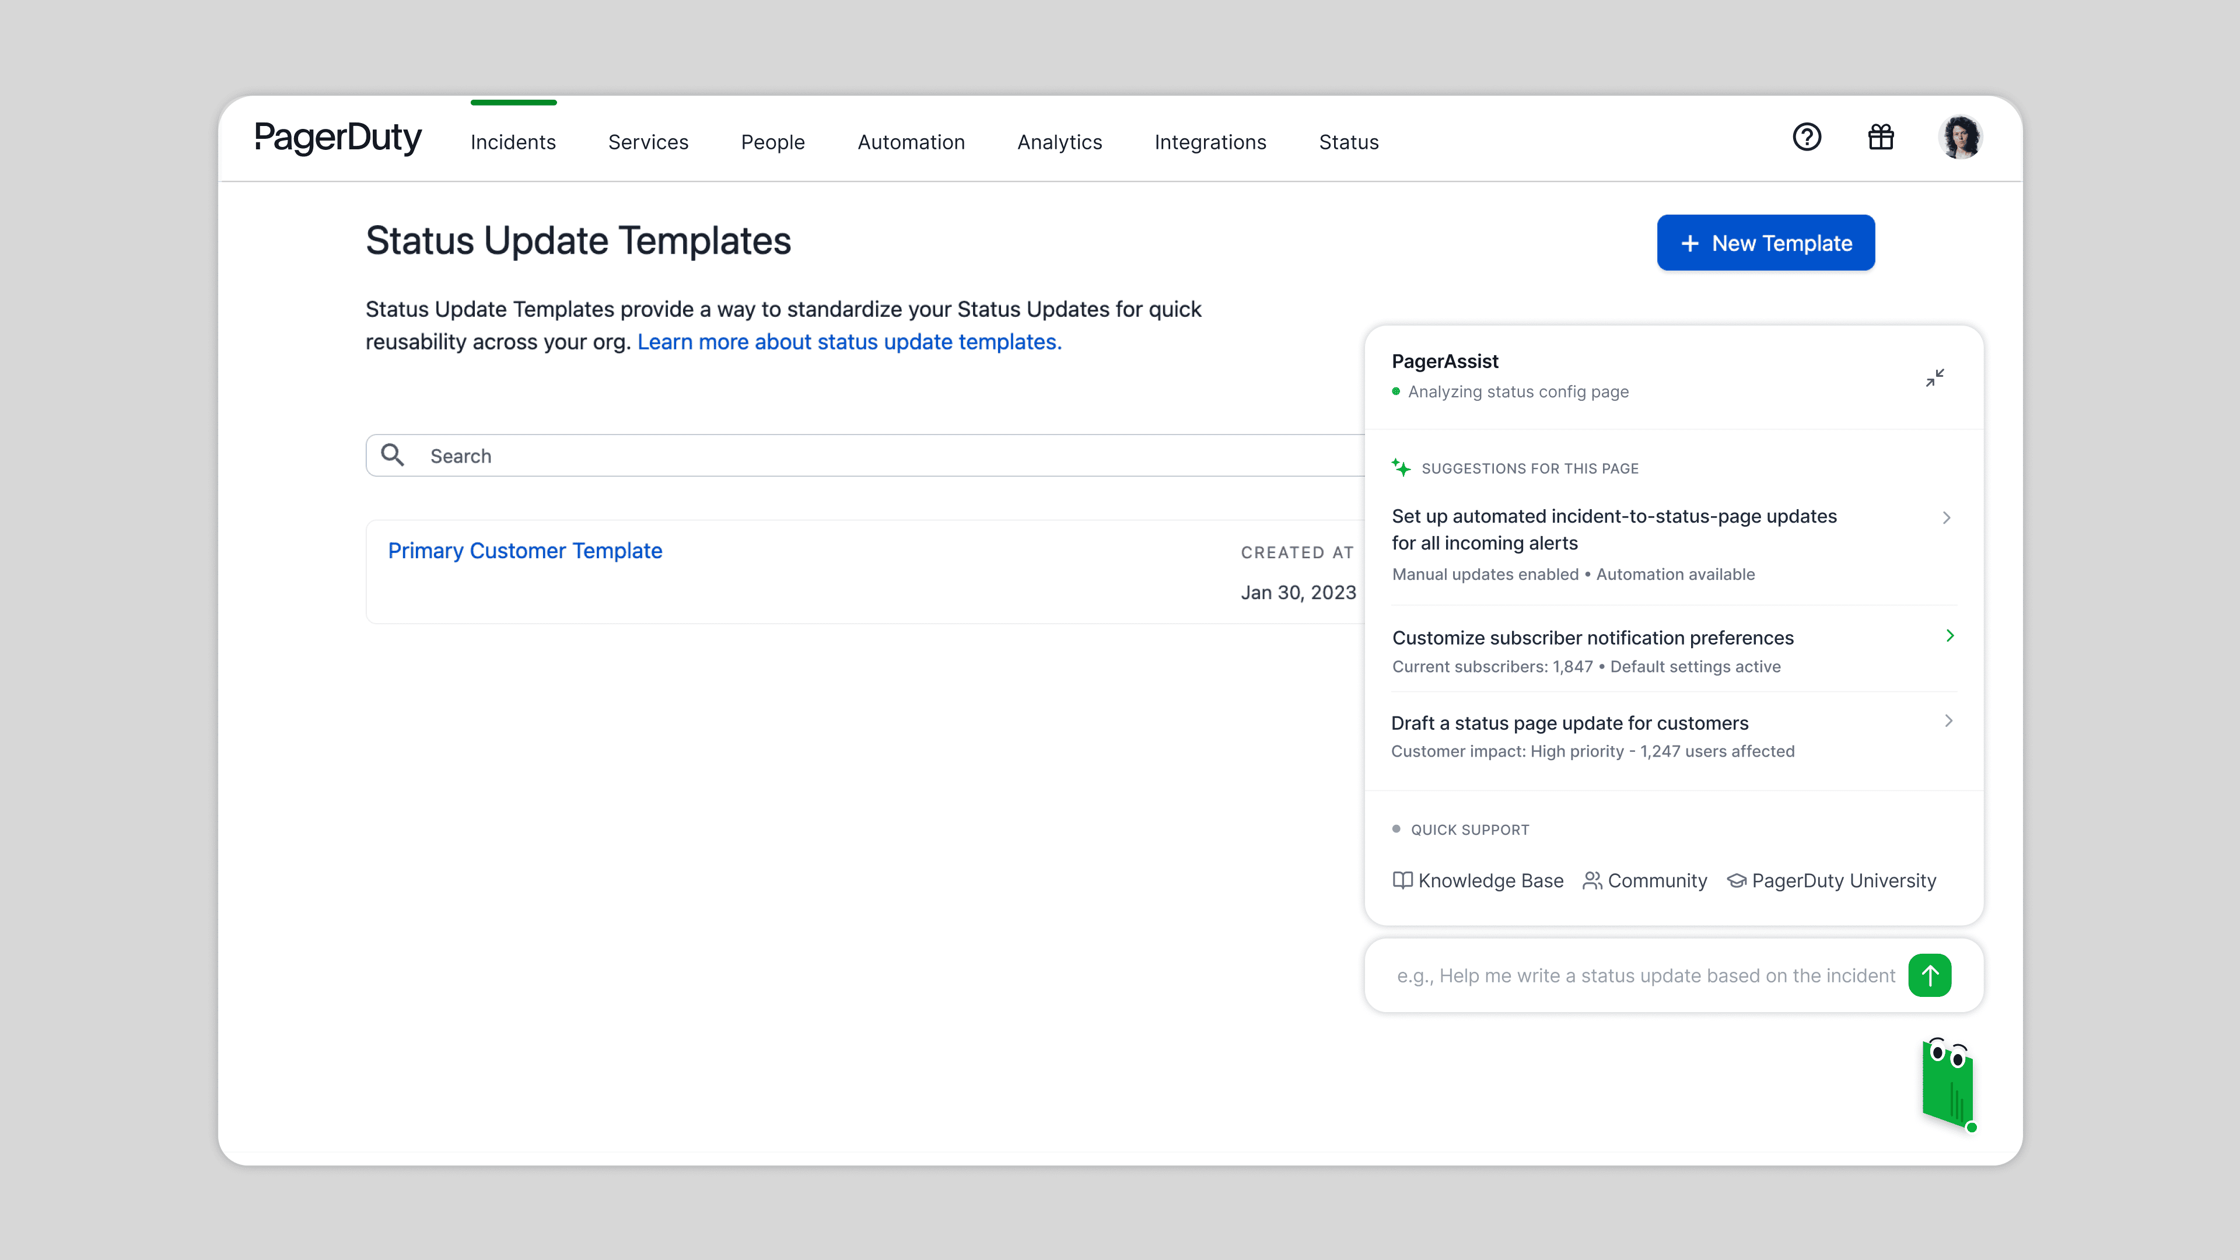Image resolution: width=2240 pixels, height=1260 pixels.
Task: Expand the draft status page update suggestion
Action: [x=1947, y=721]
